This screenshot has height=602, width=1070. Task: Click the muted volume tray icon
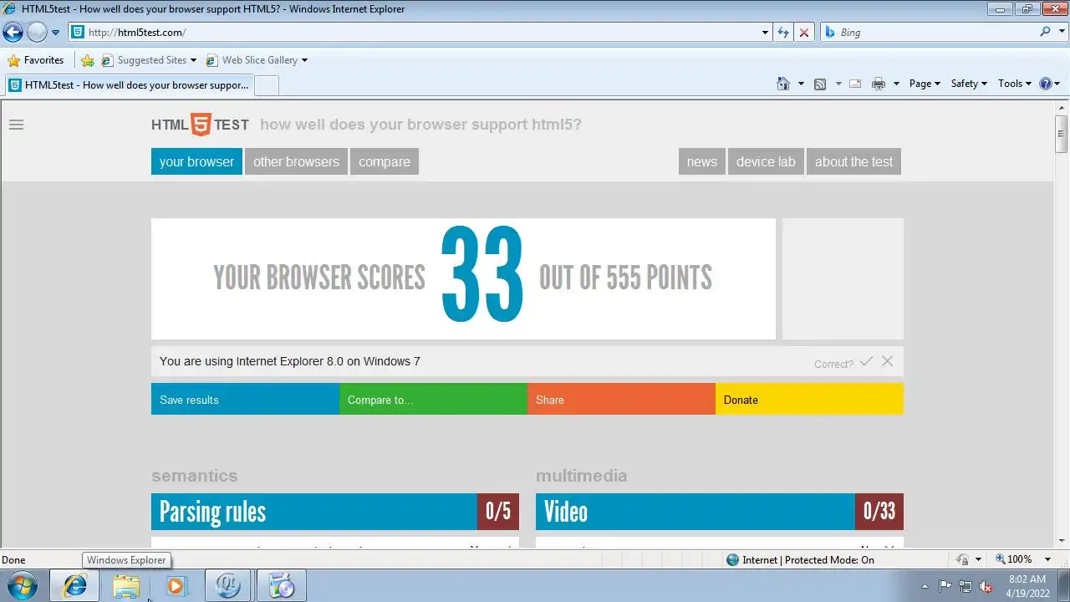coord(986,586)
